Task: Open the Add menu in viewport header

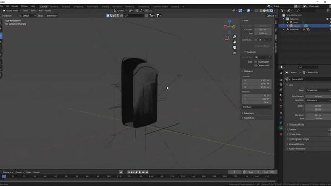Action: 40,11
